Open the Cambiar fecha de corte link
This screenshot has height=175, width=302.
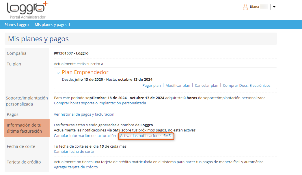click(74, 152)
